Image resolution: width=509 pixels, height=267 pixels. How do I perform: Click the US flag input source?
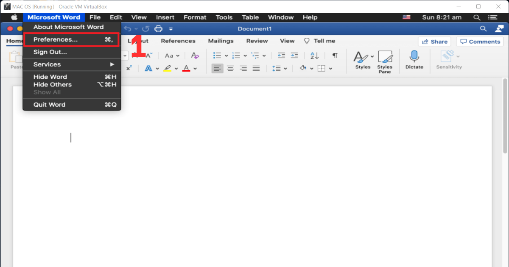pos(406,17)
